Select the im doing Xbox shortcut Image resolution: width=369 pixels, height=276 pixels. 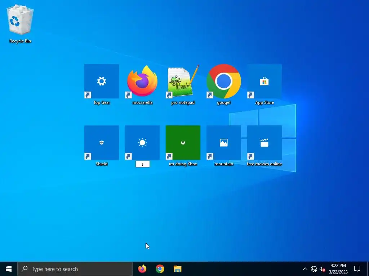coord(183,142)
